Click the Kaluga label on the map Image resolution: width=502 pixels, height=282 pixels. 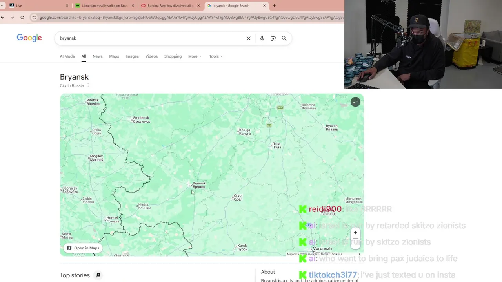pos(245,132)
